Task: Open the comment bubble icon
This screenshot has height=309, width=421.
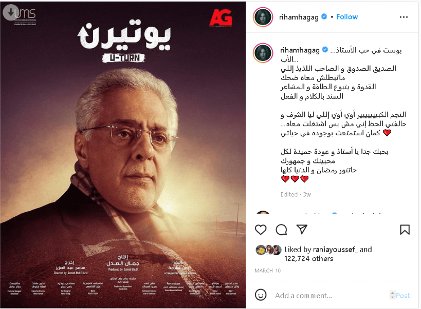Action: click(281, 230)
